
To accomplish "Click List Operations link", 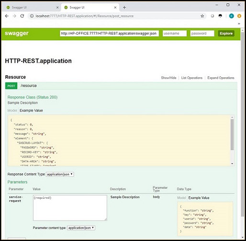I will (x=192, y=78).
